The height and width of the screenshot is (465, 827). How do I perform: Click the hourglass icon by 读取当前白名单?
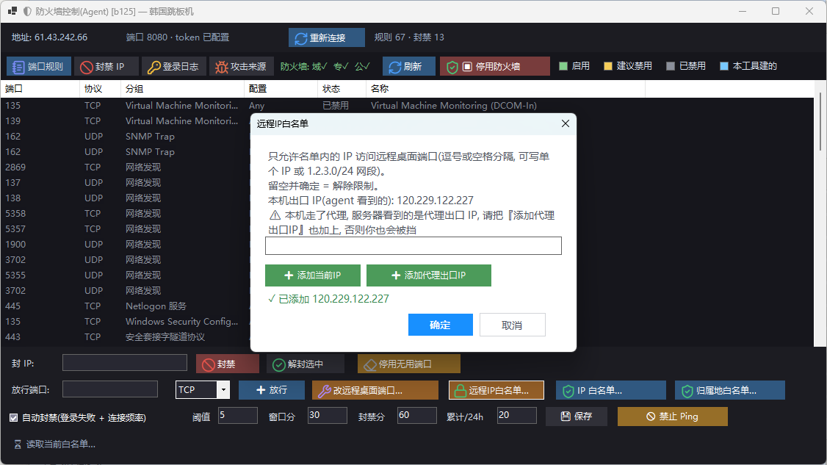(x=18, y=444)
